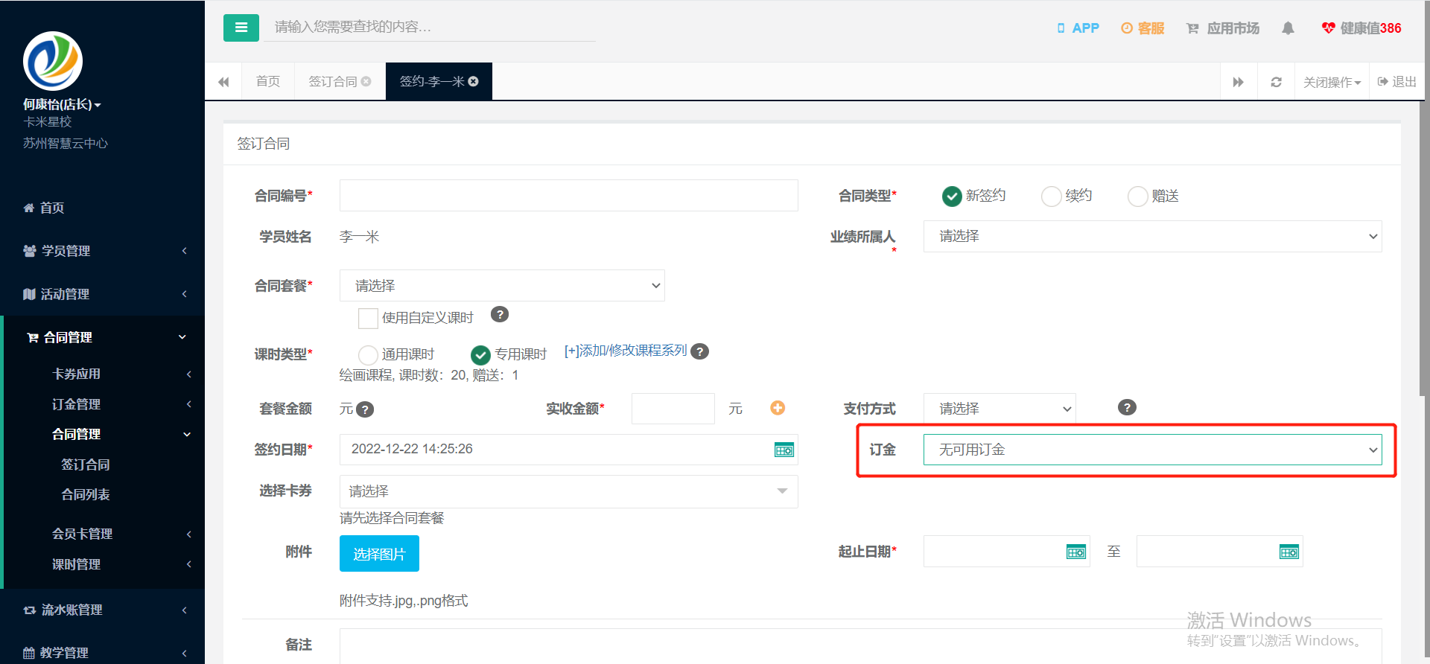Click 添加/修改课程系列 link

pyautogui.click(x=626, y=351)
